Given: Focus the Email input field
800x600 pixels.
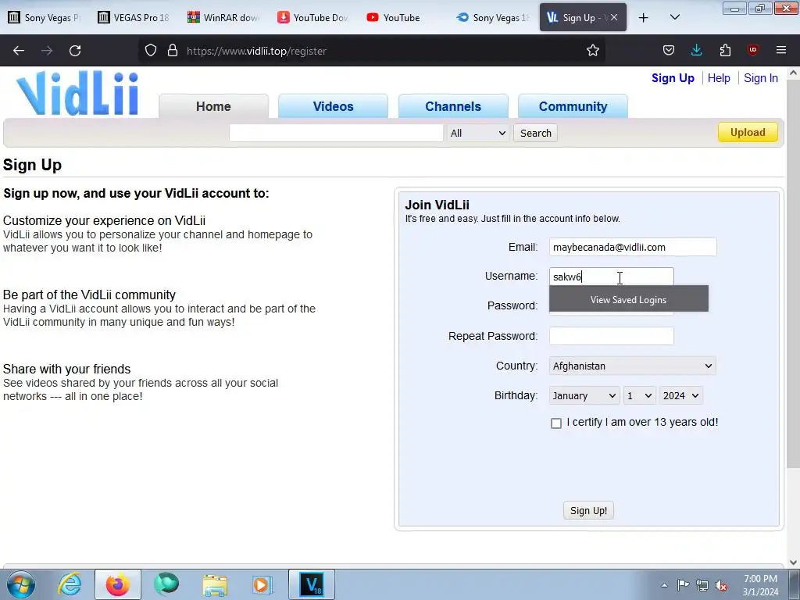Looking at the screenshot, I should (x=633, y=247).
